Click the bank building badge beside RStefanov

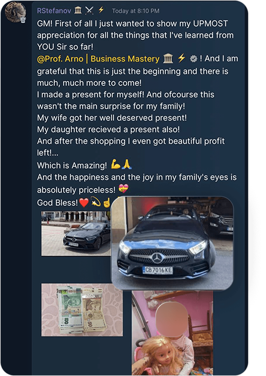tap(78, 11)
